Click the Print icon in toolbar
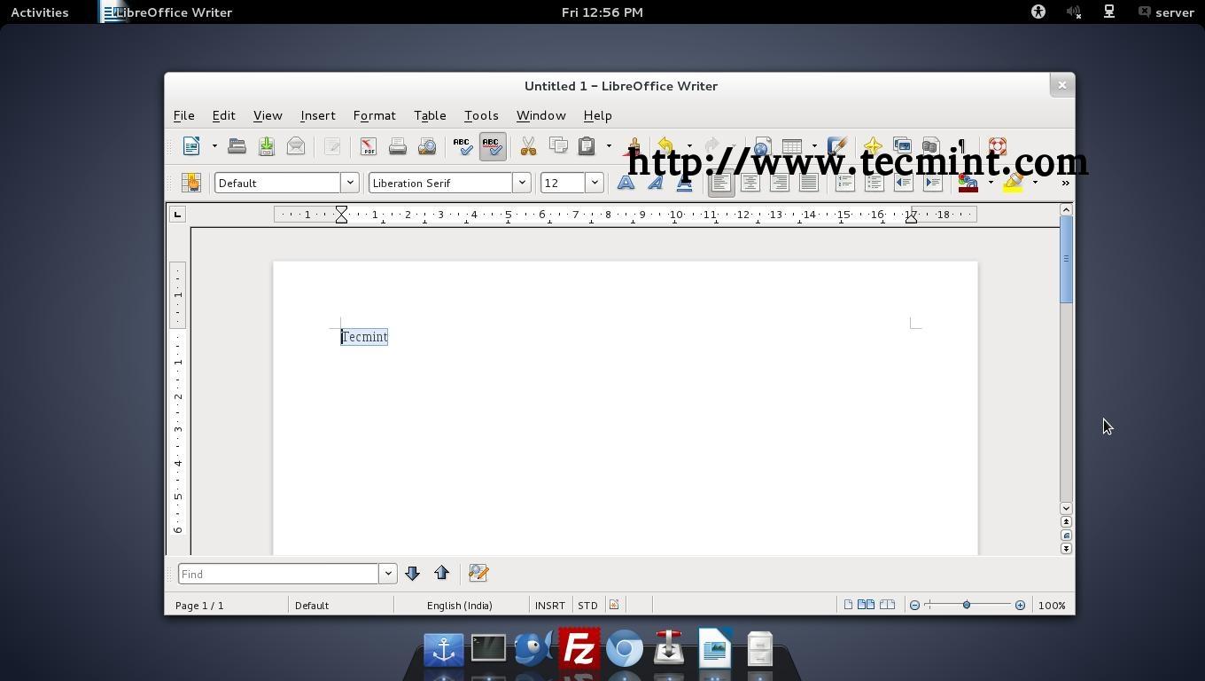 coord(398,146)
